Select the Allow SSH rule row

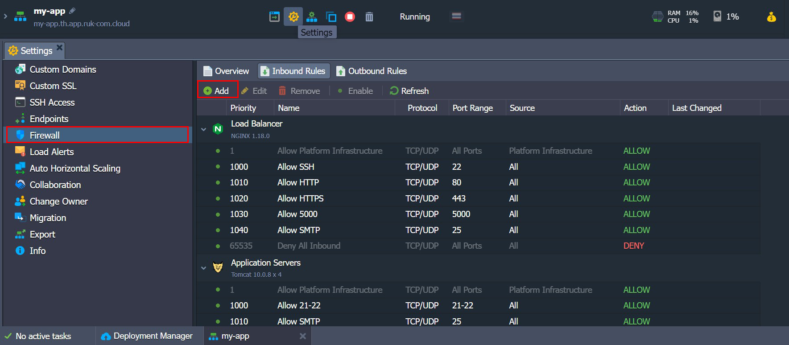pyautogui.click(x=479, y=167)
